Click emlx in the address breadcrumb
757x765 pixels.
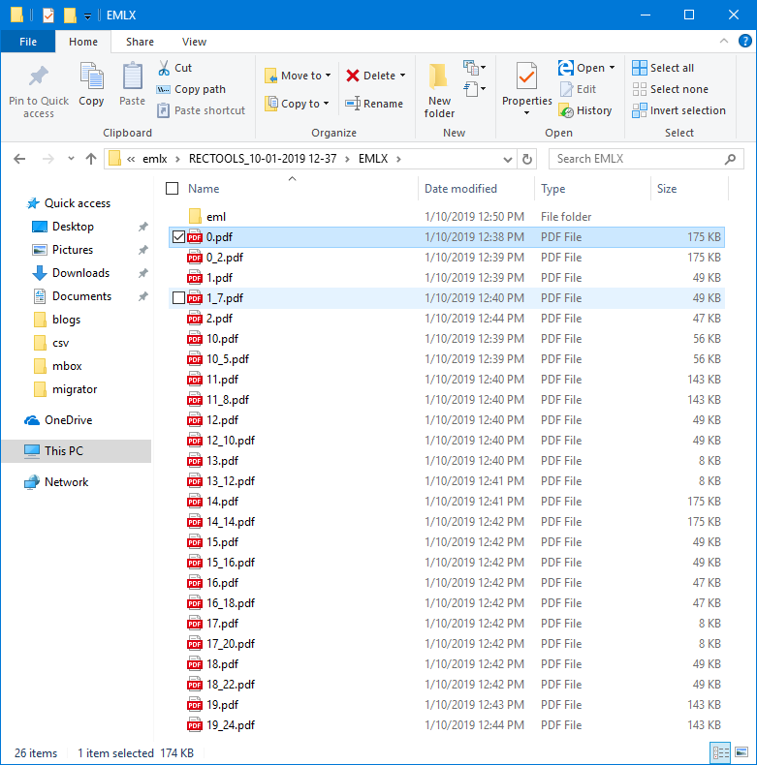[x=155, y=159]
